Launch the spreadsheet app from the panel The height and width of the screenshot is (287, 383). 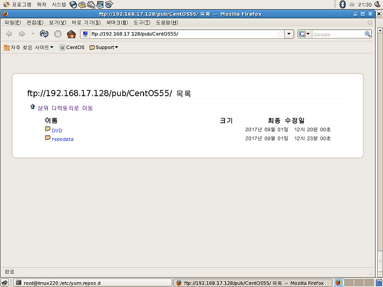pyautogui.click(x=109, y=4)
